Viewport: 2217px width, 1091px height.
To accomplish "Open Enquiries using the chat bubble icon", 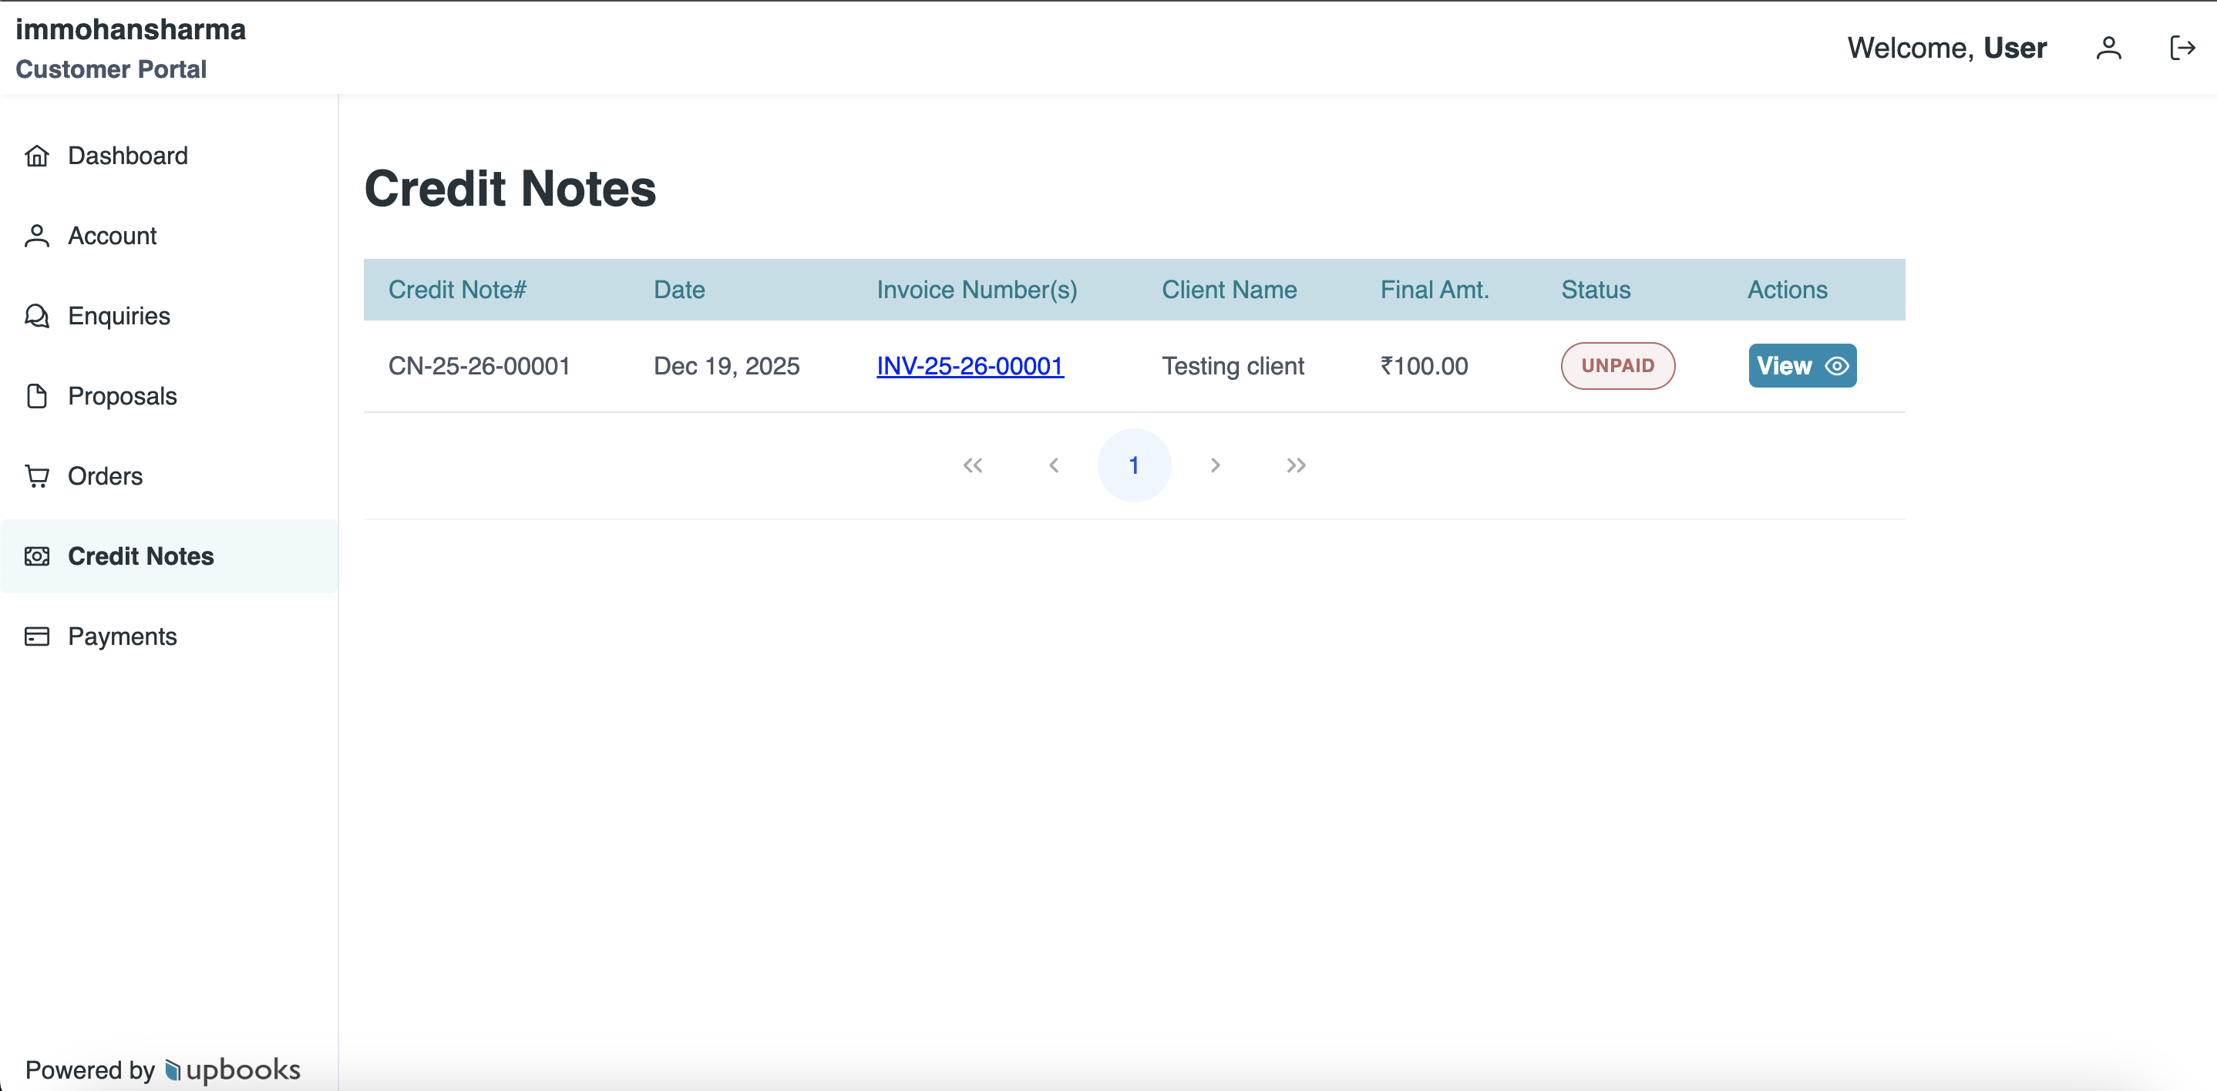I will click(36, 316).
